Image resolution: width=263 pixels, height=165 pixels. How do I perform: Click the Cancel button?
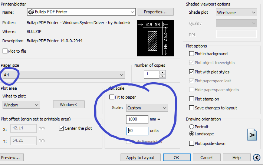click(x=207, y=158)
